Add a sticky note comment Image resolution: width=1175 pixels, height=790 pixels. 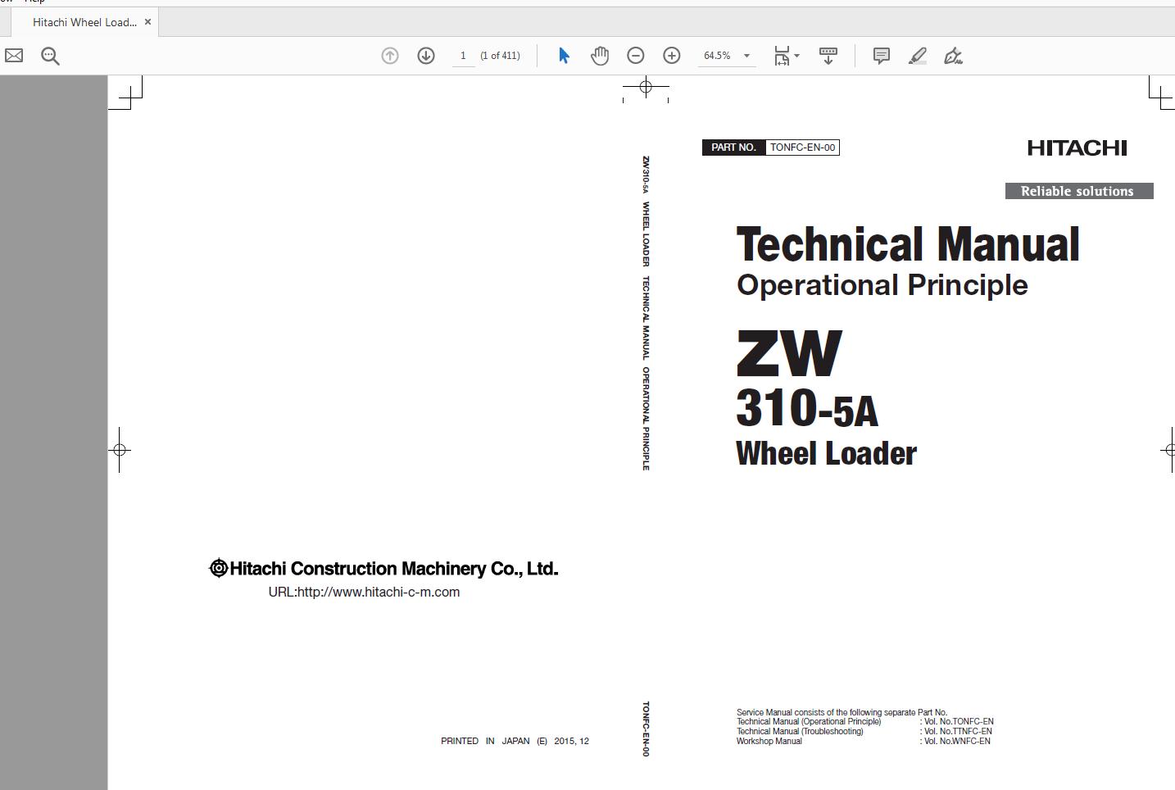[882, 56]
